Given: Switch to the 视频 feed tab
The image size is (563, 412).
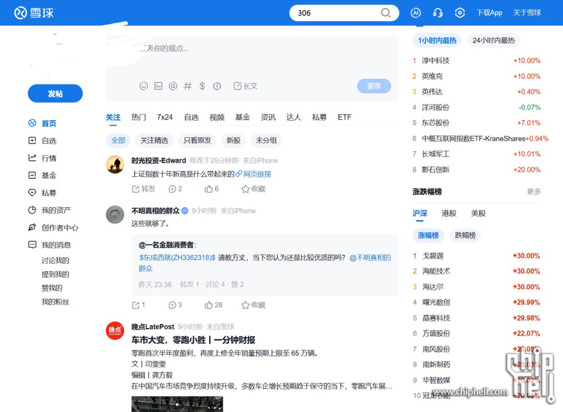Looking at the screenshot, I should tap(217, 117).
